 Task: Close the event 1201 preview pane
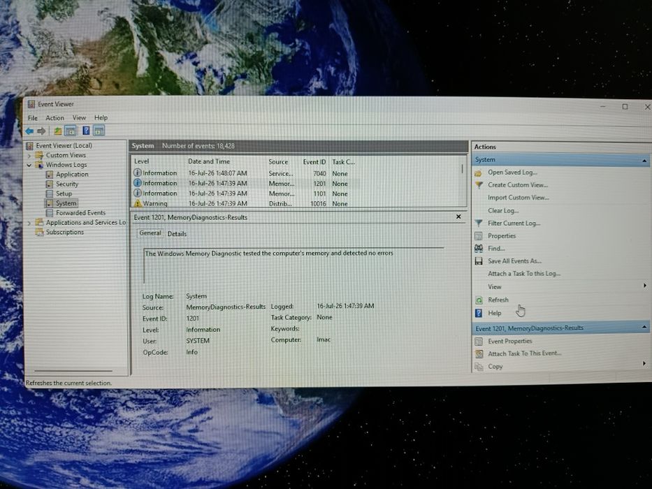point(458,217)
